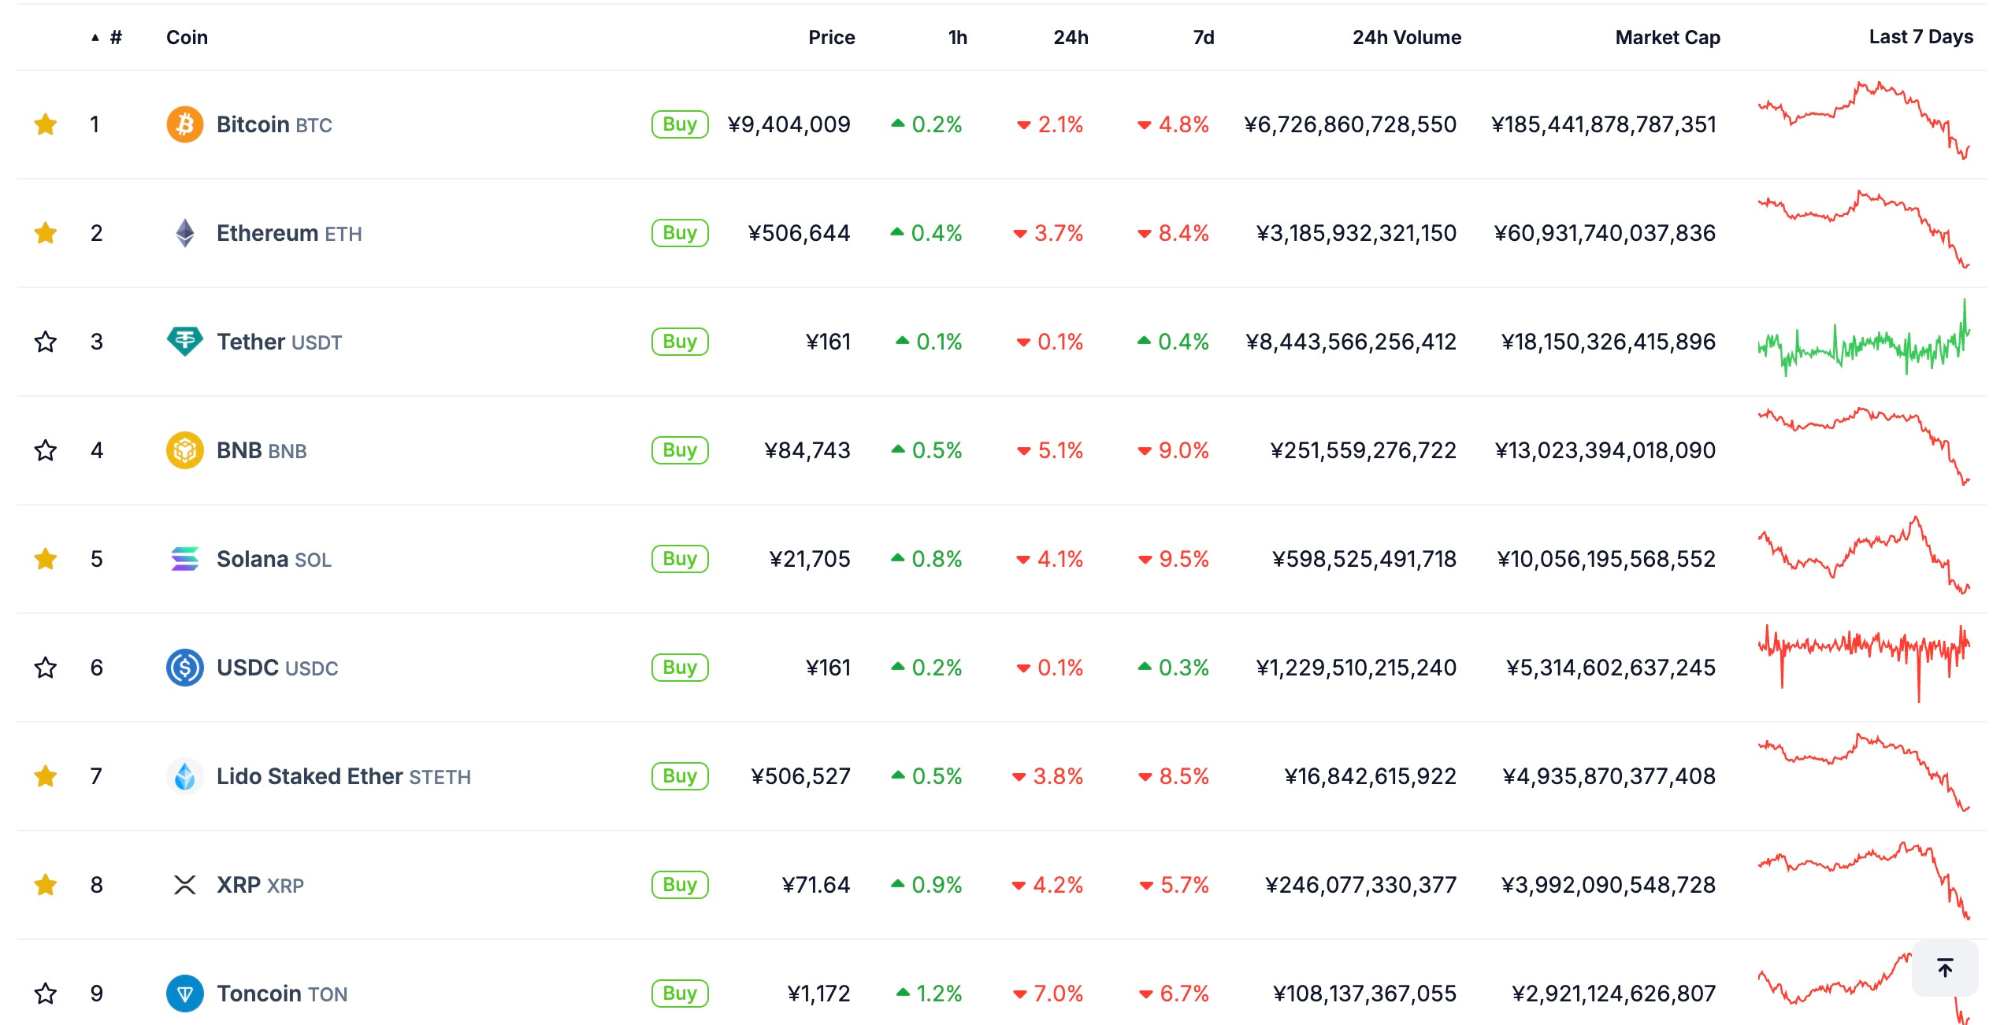Open the Ethereum ETH coin page link
This screenshot has width=2004, height=1025.
pos(289,233)
